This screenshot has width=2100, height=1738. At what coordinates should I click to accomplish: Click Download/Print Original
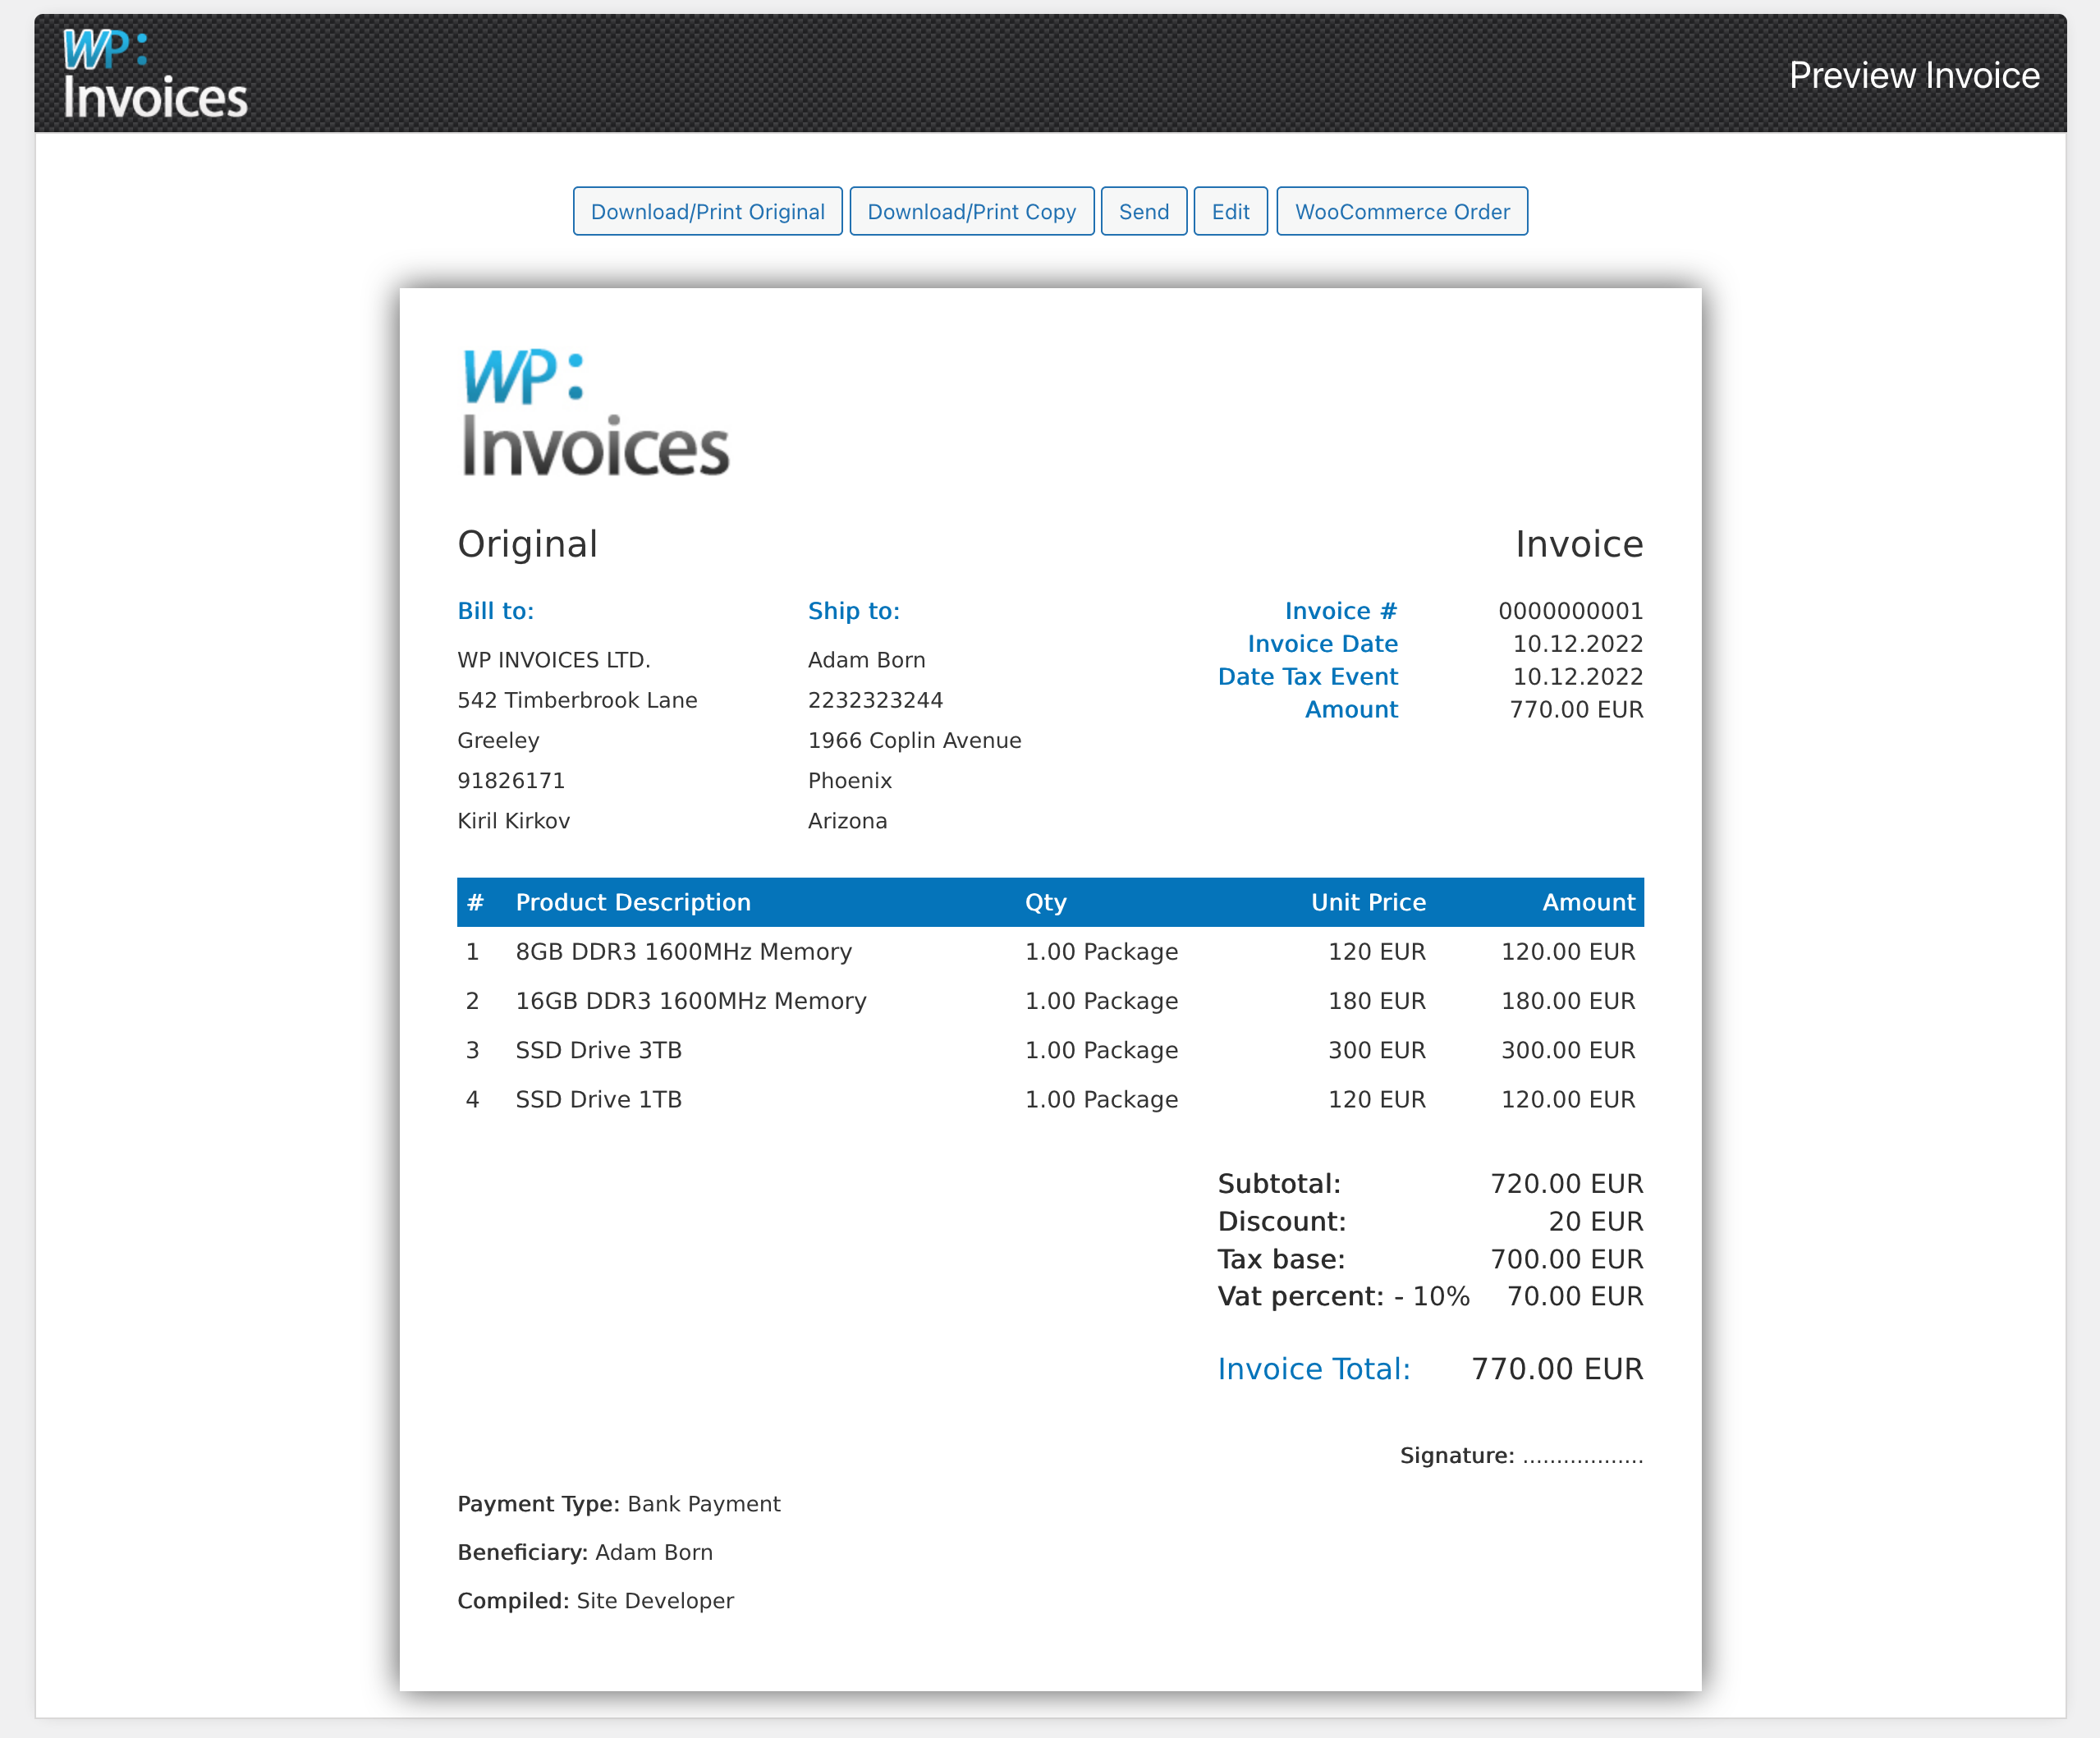coord(707,211)
